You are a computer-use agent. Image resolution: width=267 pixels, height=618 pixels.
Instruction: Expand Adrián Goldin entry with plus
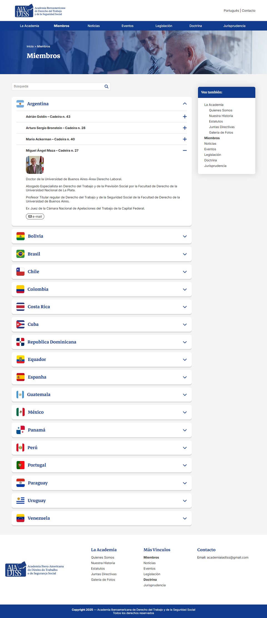[185, 117]
